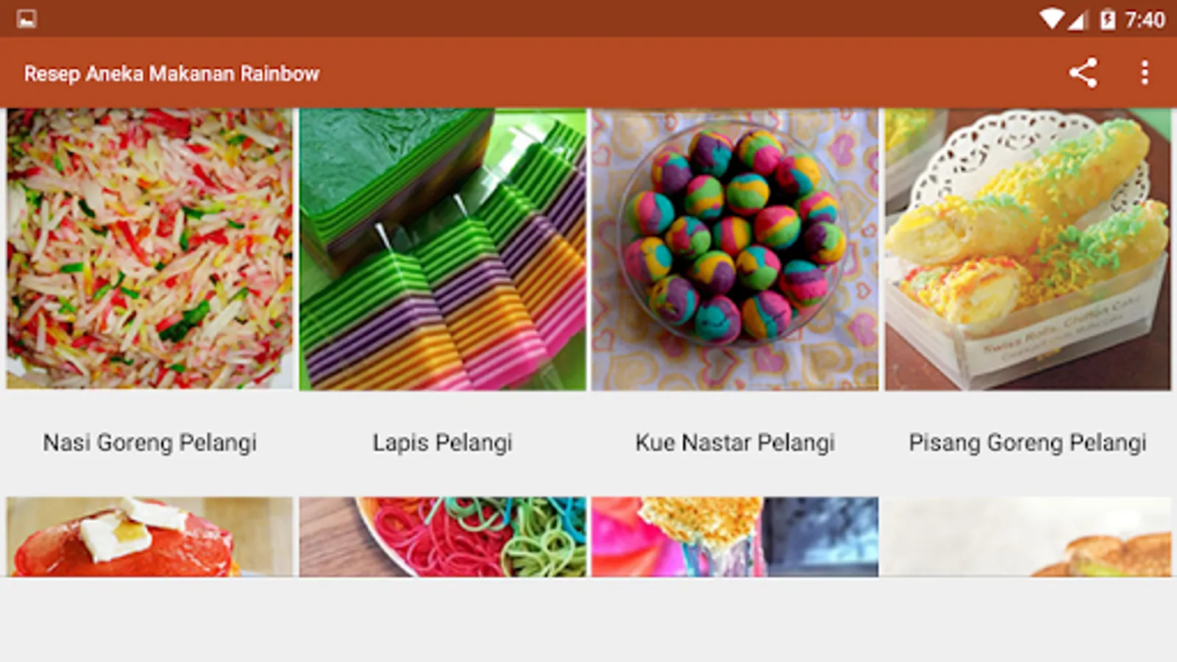Tap the share icon in the app bar
This screenshot has height=662, width=1177.
click(1083, 73)
